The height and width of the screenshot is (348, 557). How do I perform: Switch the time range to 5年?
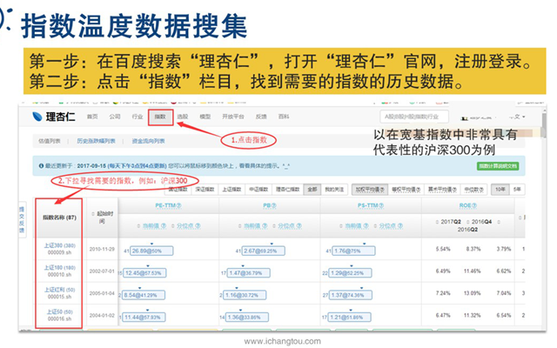(517, 190)
